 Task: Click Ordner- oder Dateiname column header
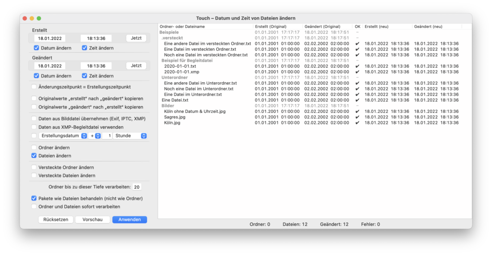pyautogui.click(x=206, y=27)
